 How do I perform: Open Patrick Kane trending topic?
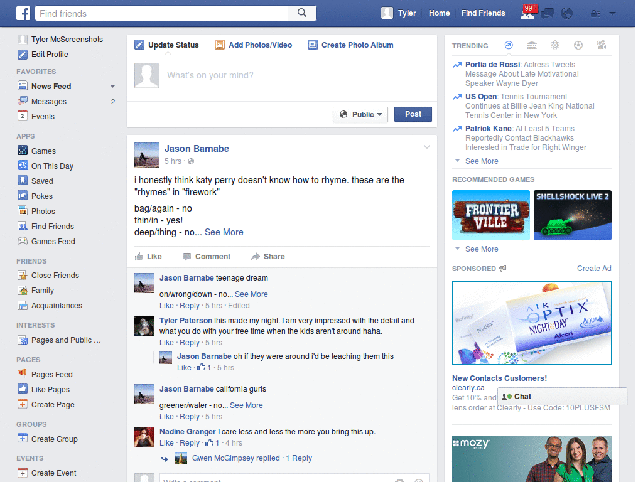pyautogui.click(x=488, y=128)
